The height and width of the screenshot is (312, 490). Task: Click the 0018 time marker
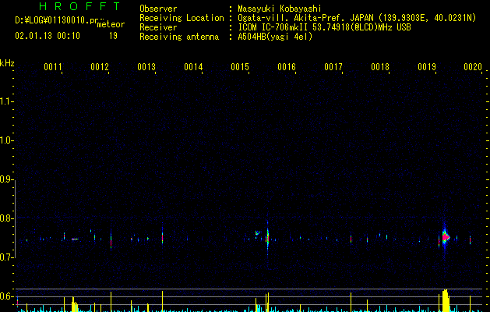(x=380, y=66)
